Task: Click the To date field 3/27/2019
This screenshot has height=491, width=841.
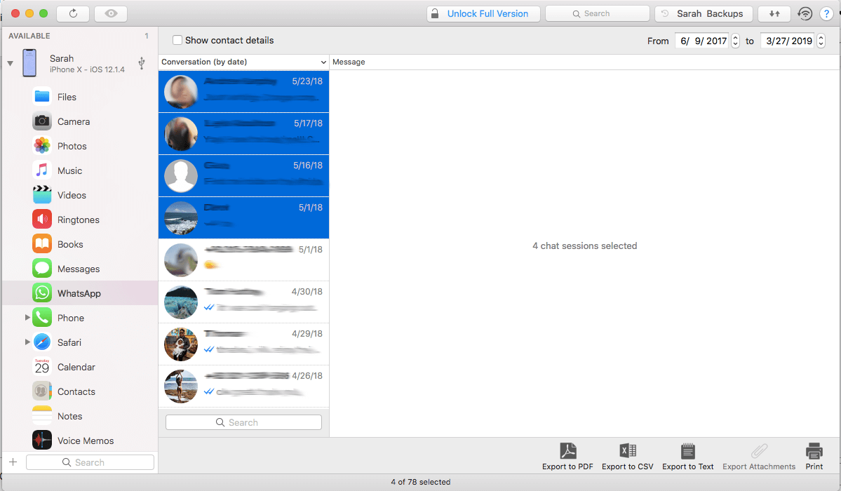Action: coord(788,41)
